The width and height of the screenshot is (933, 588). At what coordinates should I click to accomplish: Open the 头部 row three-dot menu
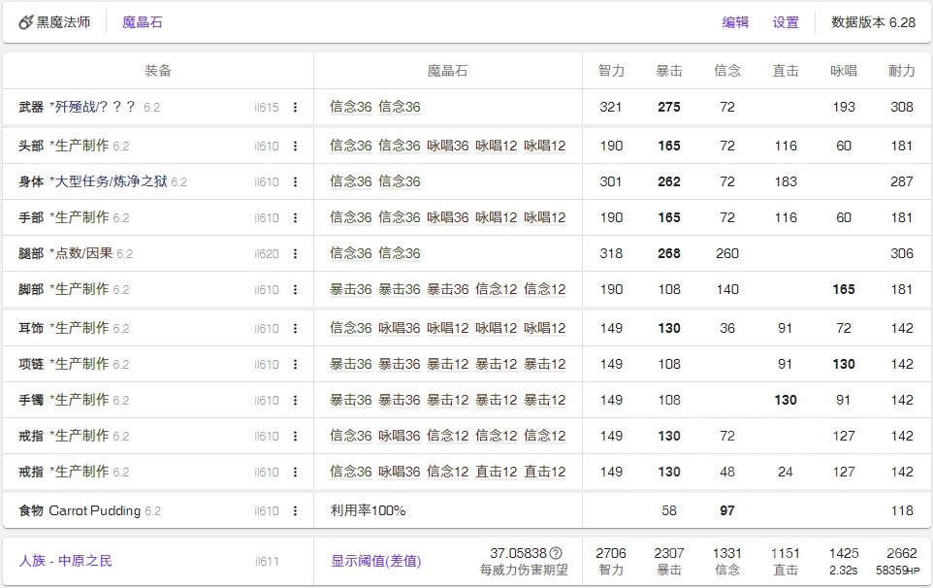click(x=296, y=147)
